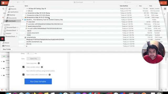This screenshot has width=168, height=94.
Task: Open Recents in the file dialog sidebar
Action: pos(12,9)
